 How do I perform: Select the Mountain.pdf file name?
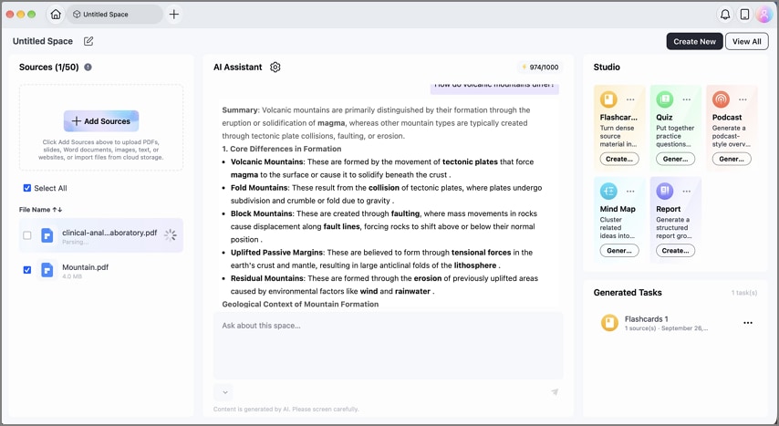[86, 267]
